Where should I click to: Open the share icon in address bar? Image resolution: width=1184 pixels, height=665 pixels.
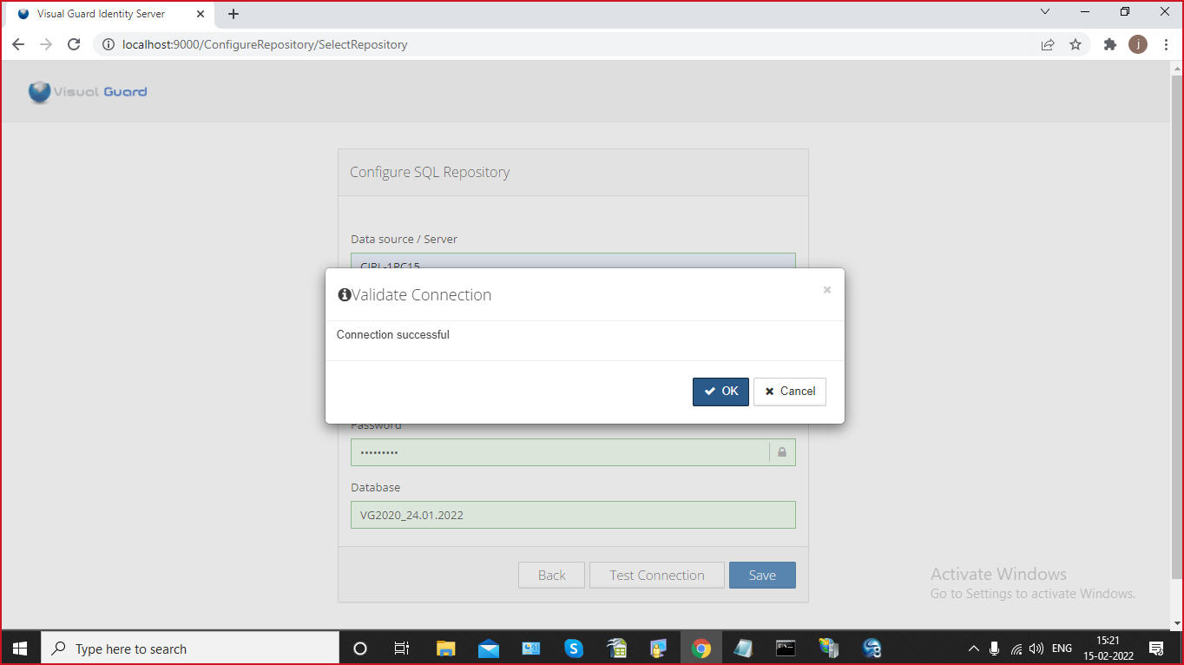tap(1048, 44)
